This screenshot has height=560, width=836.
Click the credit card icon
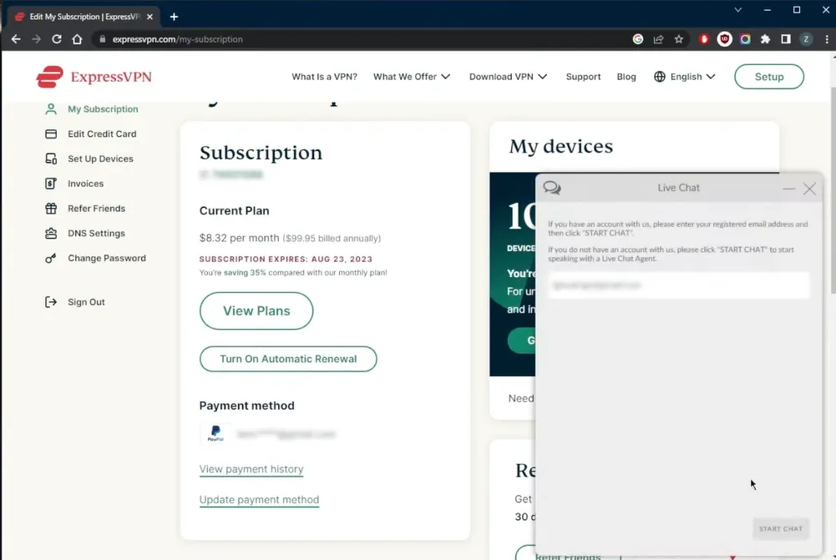point(51,134)
